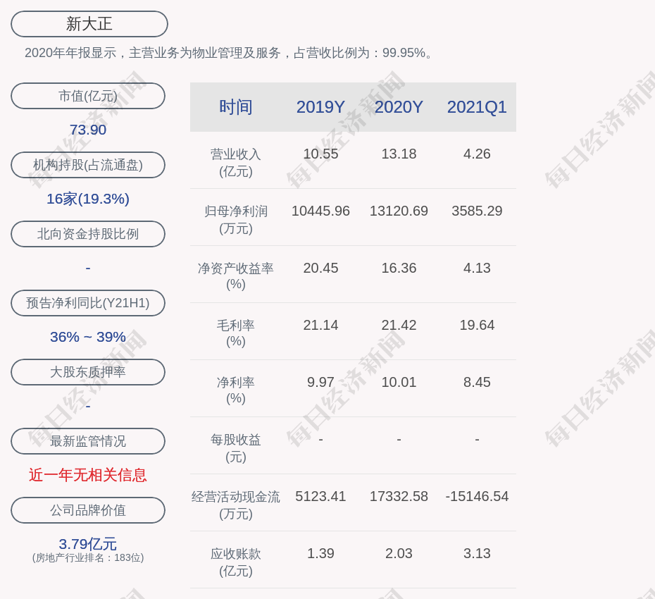Click the 预告净利同比(Y21H1) label pill
The image size is (655, 599).
88,302
